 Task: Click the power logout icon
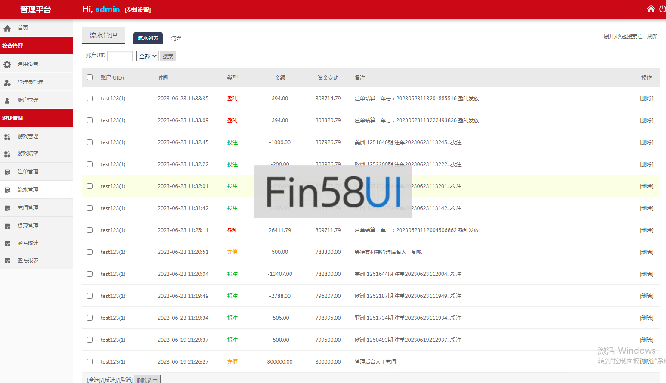662,9
